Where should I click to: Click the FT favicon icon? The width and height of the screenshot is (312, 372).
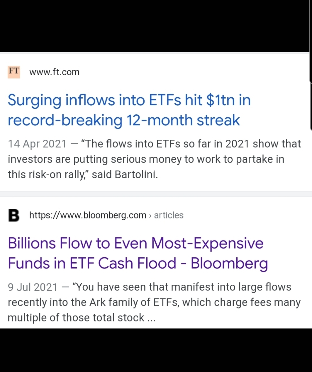click(14, 72)
